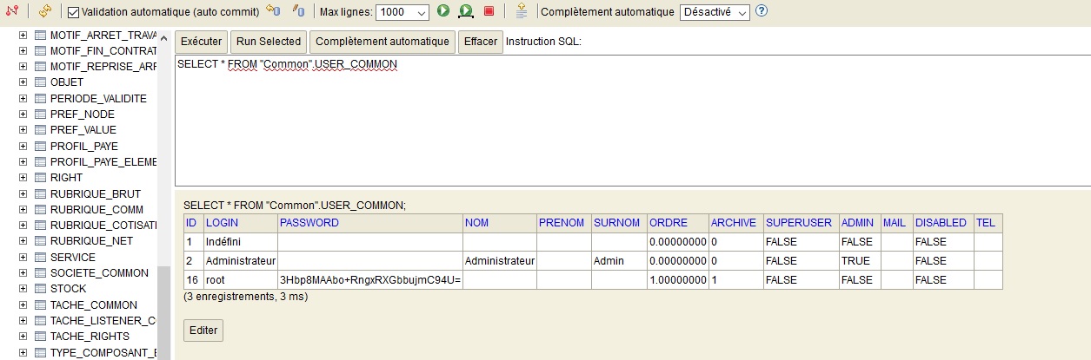The width and height of the screenshot is (1091, 360).
Task: Open help with the question mark icon
Action: [x=762, y=12]
